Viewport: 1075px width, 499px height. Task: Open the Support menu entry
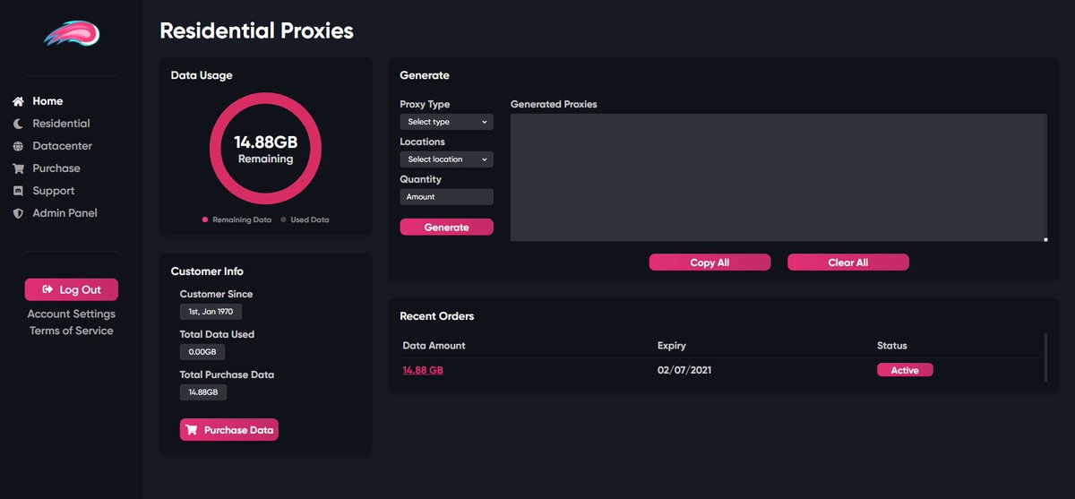coord(54,191)
